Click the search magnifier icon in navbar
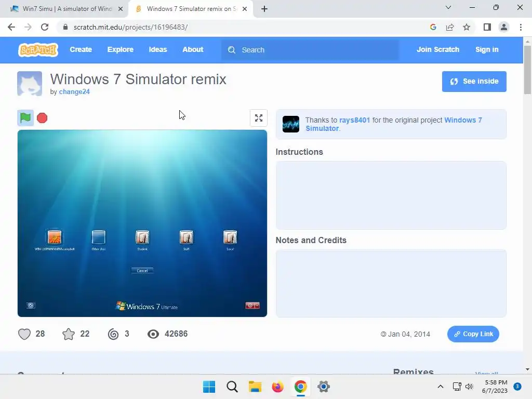The height and width of the screenshot is (399, 532). point(231,50)
